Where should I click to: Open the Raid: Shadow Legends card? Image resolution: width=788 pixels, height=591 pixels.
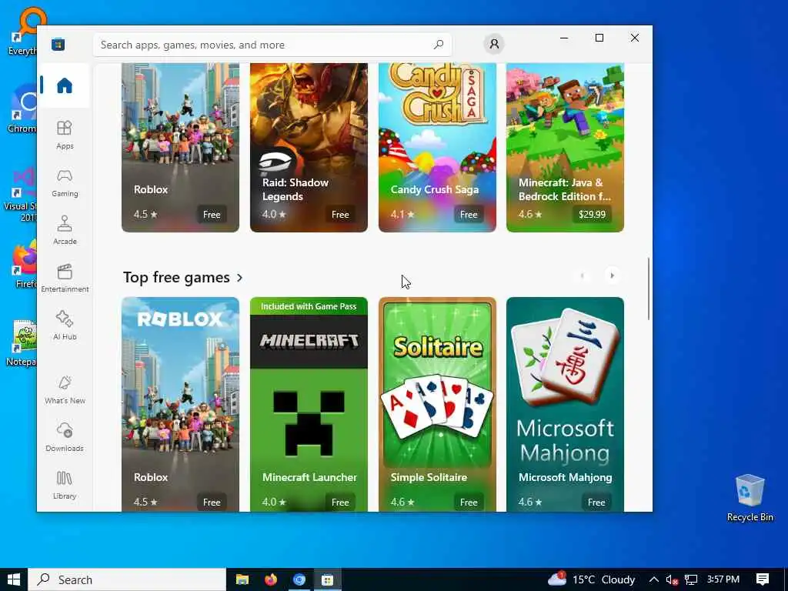pos(309,147)
